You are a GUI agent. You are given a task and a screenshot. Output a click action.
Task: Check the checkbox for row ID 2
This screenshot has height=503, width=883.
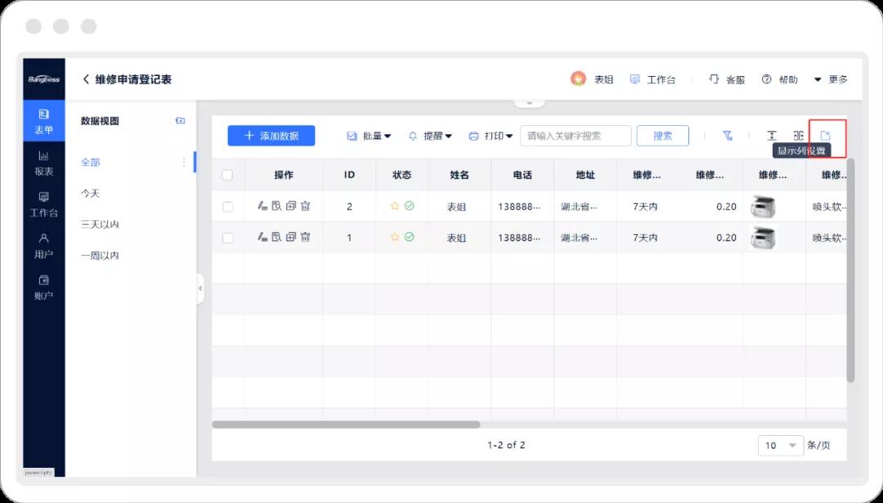[x=227, y=207]
